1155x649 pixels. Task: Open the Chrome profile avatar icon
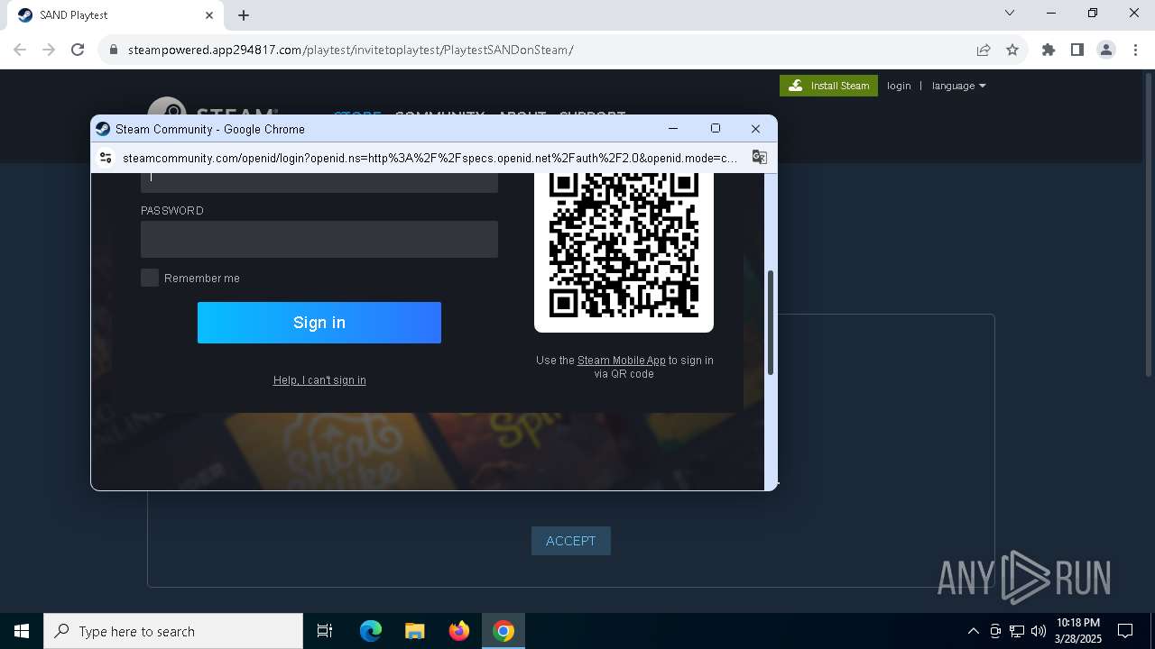point(1106,50)
